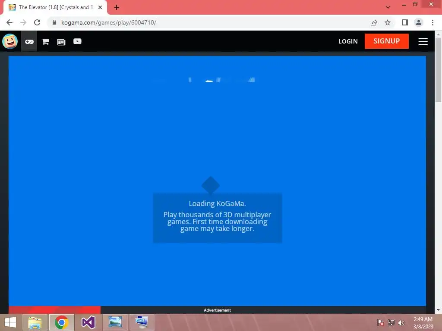Open the on-screen keyboard taskbar app

pos(142,322)
